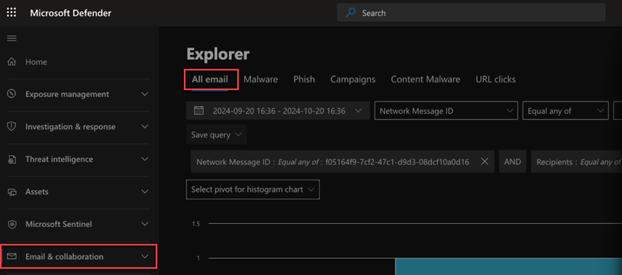622x275 pixels.
Task: Click the Email & collaboration envelope icon
Action: coord(12,257)
